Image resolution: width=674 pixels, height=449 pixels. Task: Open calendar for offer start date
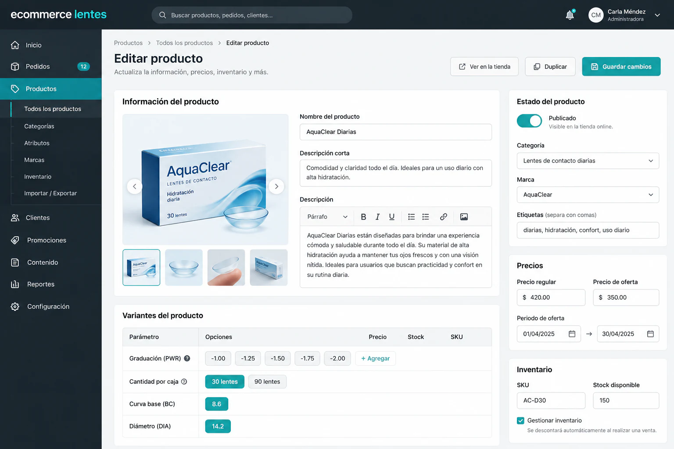point(572,334)
